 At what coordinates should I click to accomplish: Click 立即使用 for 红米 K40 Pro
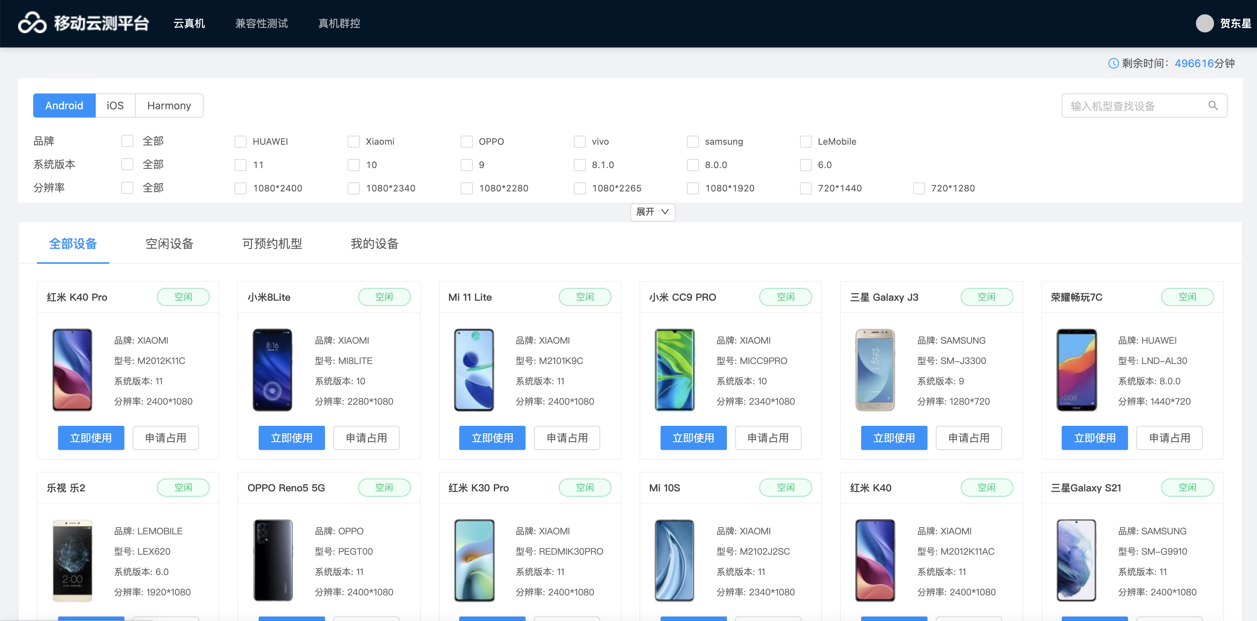pos(91,437)
